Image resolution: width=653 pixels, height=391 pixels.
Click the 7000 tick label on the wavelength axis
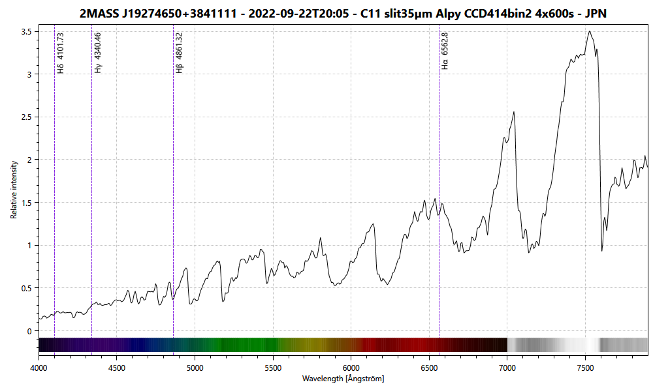(x=507, y=366)
